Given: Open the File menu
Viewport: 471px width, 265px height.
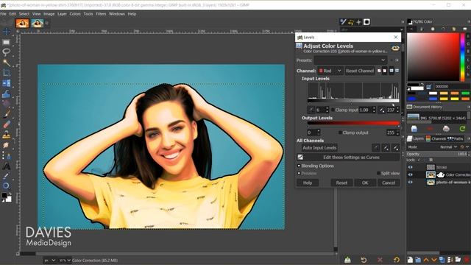Looking at the screenshot, I should coord(3,14).
